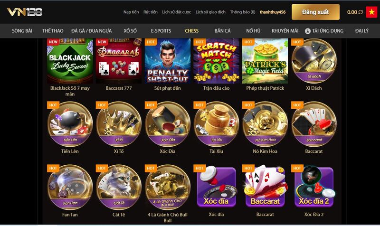Open the Xì Dách top hat icon
The width and height of the screenshot is (380, 226).
(314, 61)
